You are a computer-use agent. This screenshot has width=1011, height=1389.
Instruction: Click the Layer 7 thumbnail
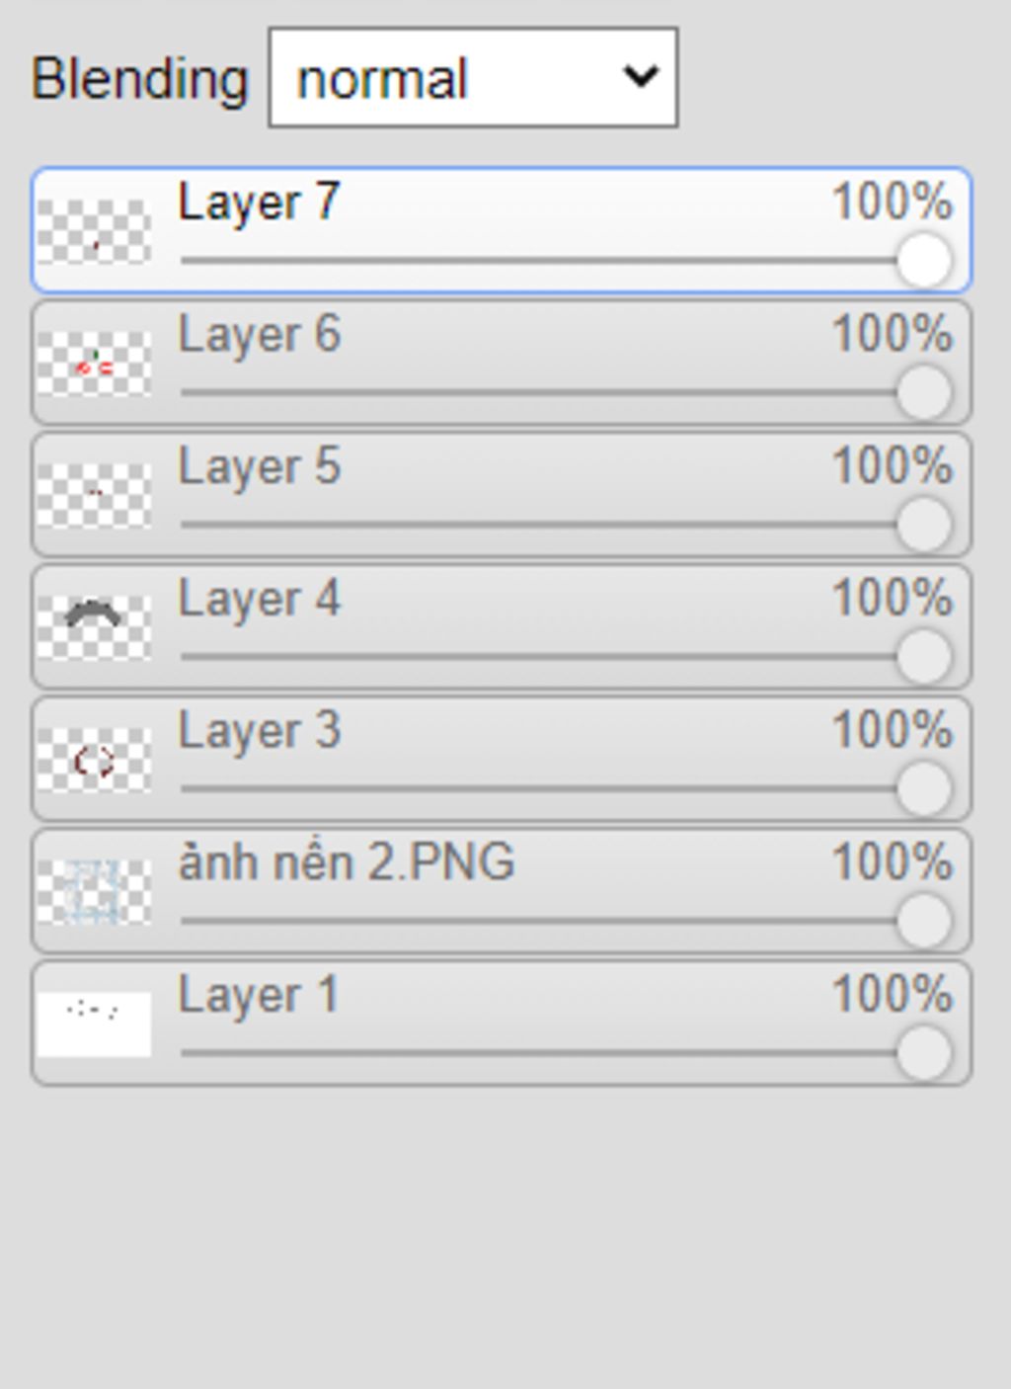(94, 231)
